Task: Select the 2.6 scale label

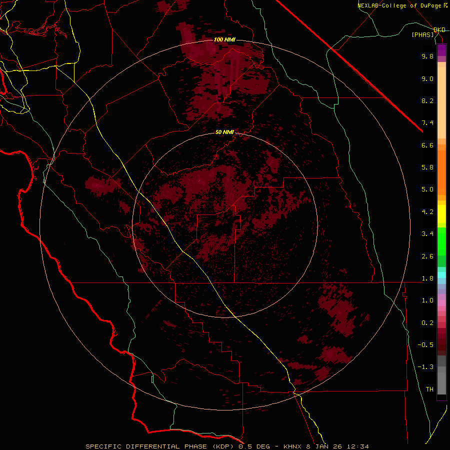Action: 427,256
